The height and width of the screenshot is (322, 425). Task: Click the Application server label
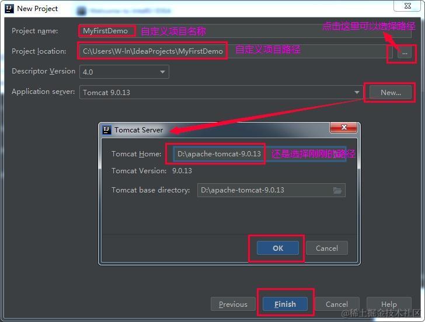point(43,92)
